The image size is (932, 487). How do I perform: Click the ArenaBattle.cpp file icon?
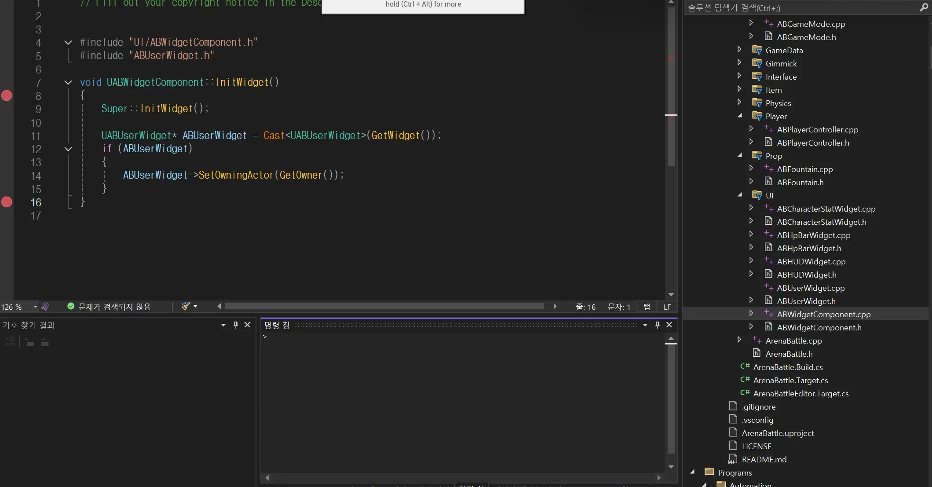(x=757, y=340)
